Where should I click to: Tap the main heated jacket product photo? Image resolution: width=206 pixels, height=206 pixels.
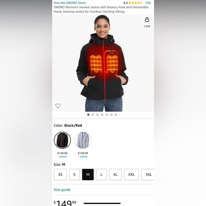103,63
